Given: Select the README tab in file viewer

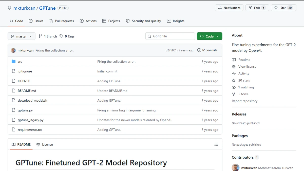Looking at the screenshot, I should pyautogui.click(x=21, y=144).
